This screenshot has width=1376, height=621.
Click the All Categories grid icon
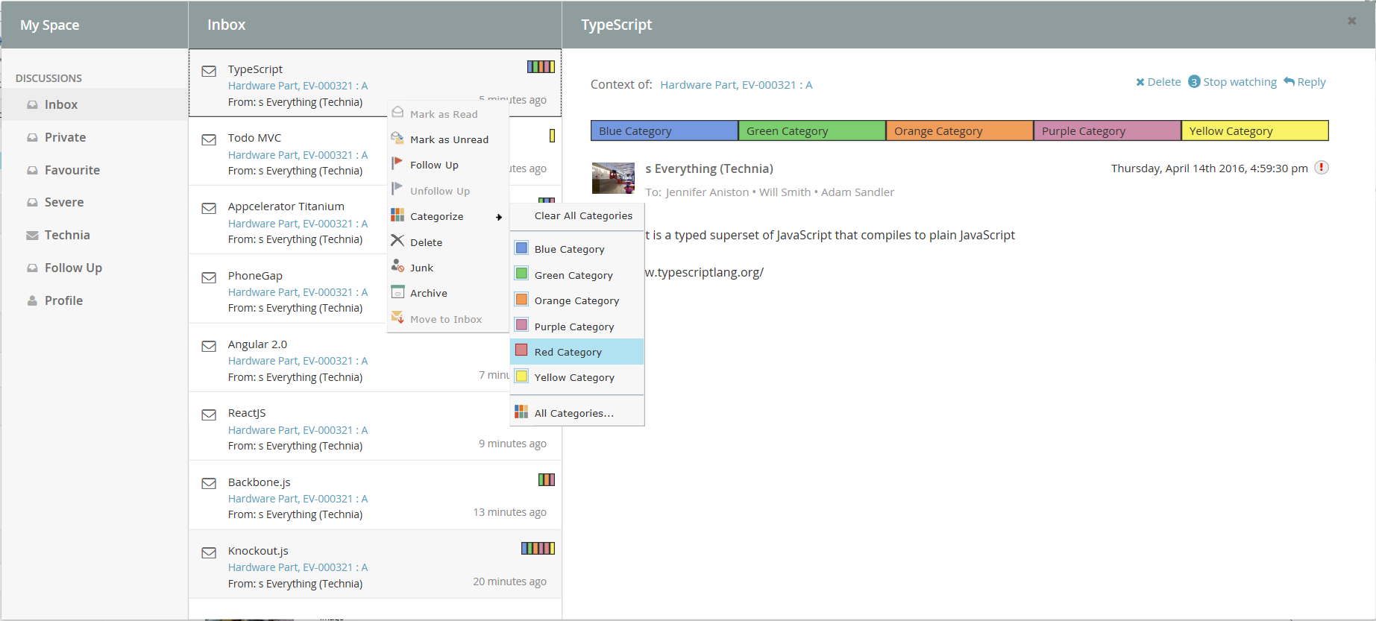point(521,412)
